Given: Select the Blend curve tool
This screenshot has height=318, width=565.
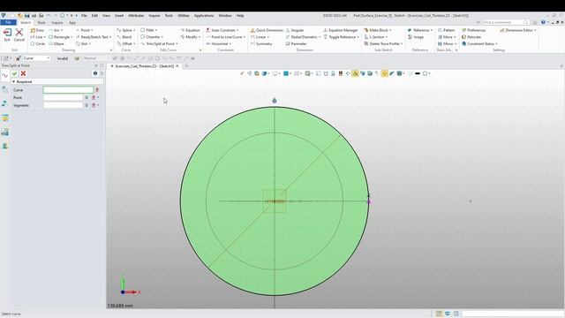Looking at the screenshot, I should pos(124,37).
